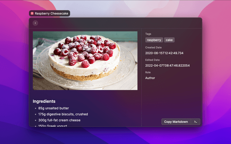
Task: Click the Ingredients heading
Action: pyautogui.click(x=44, y=101)
